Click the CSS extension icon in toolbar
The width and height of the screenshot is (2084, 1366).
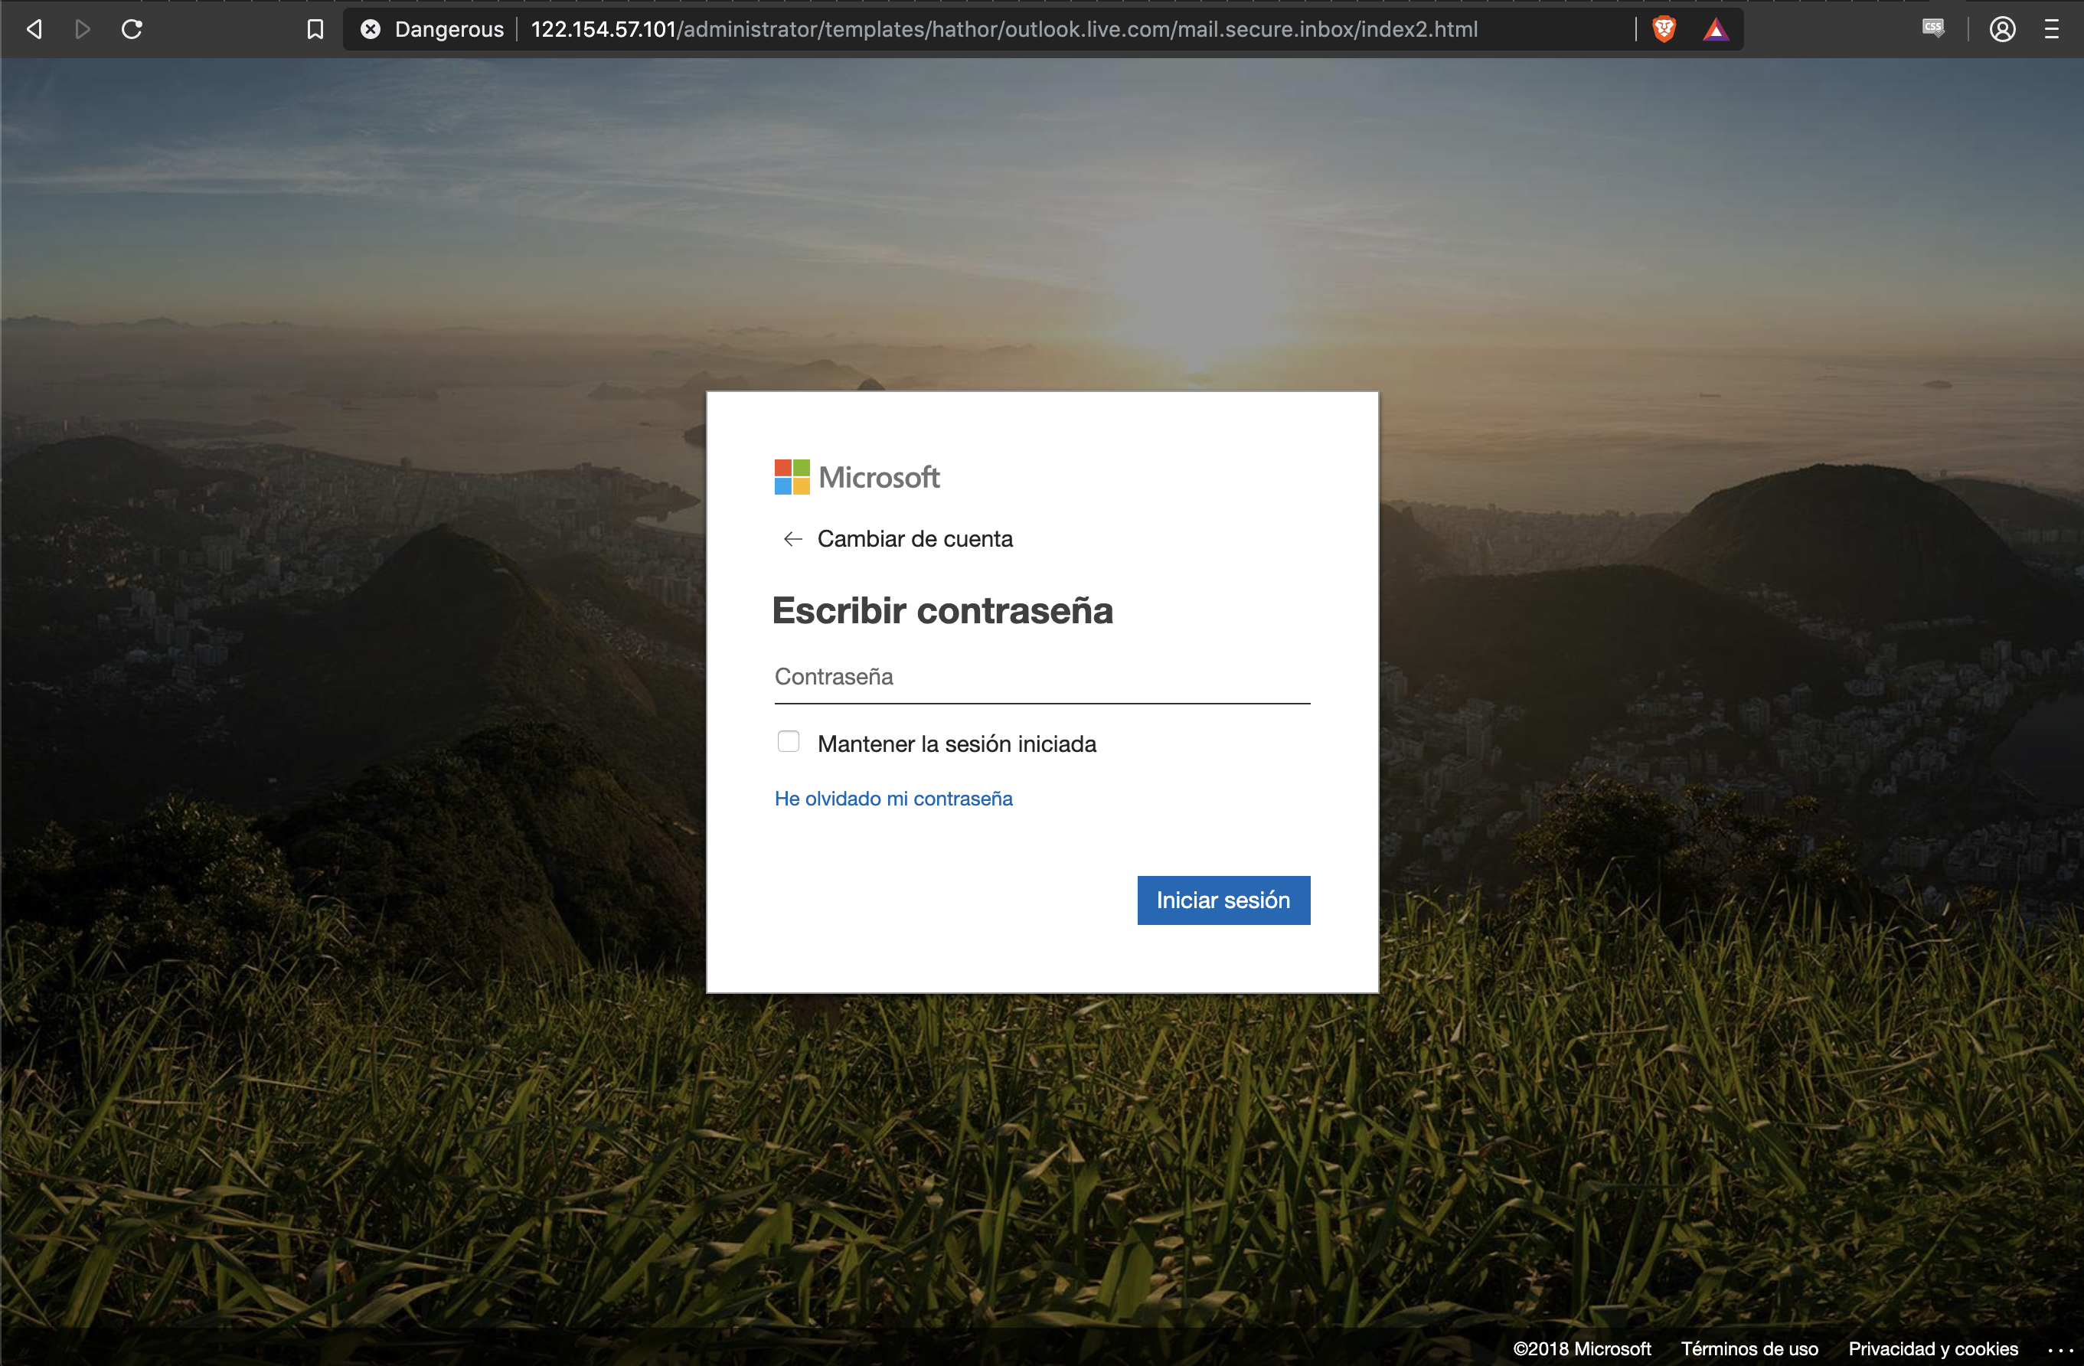coord(1932,29)
